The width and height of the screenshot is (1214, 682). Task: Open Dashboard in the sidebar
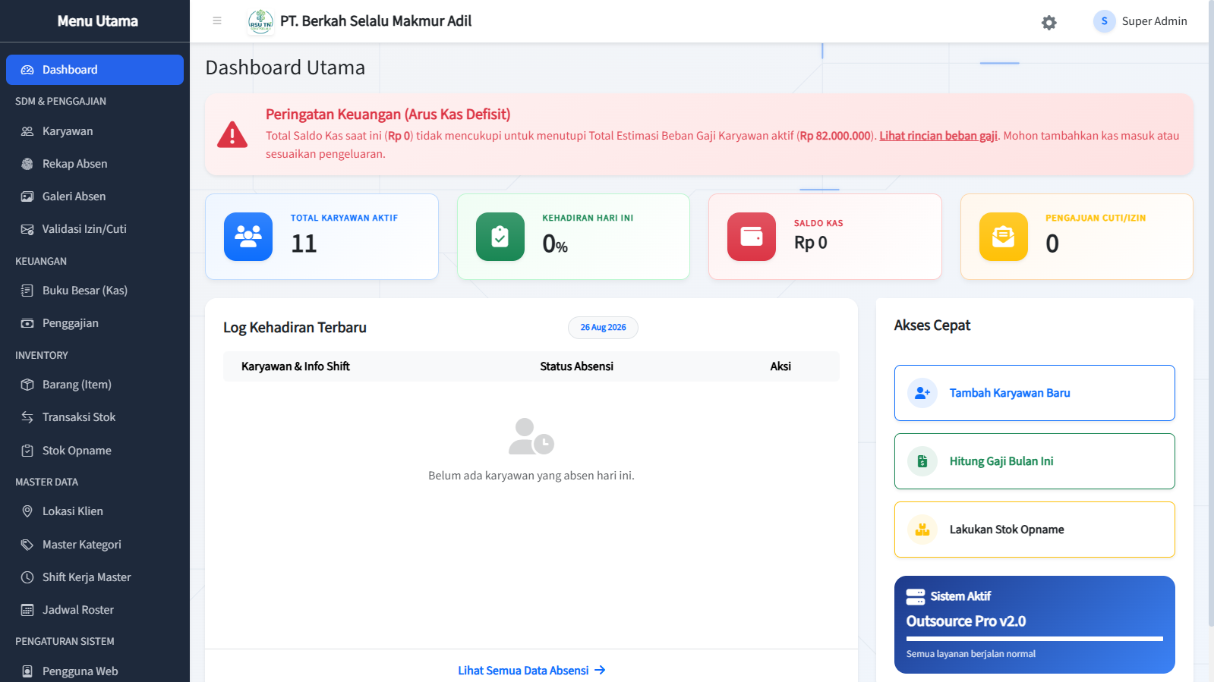coord(95,70)
